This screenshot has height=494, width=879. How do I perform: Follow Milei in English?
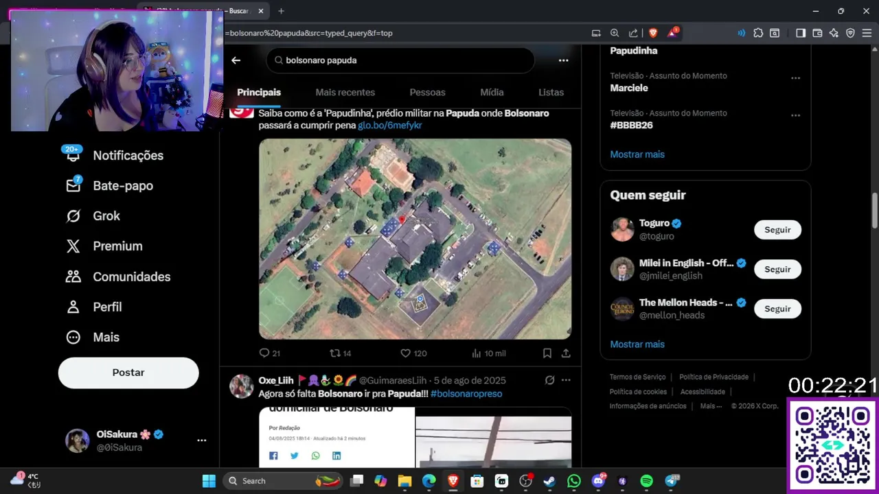point(777,270)
